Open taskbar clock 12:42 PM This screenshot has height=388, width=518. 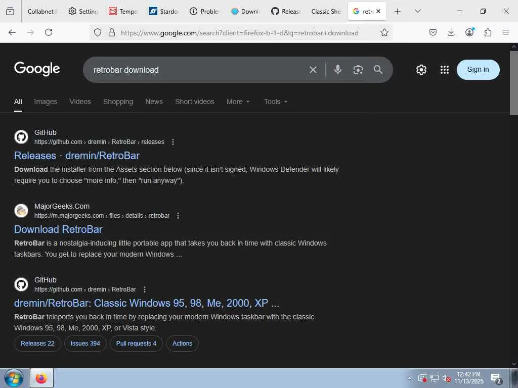(469, 378)
